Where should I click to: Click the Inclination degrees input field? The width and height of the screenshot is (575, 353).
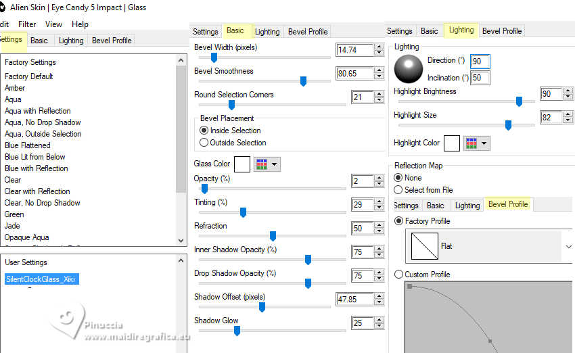(480, 78)
